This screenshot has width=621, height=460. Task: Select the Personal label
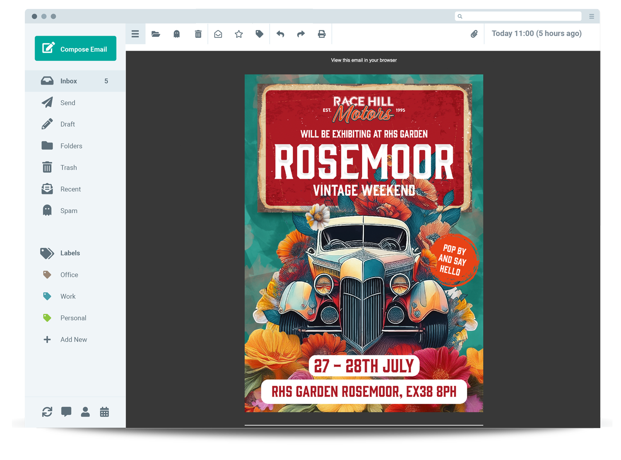[x=73, y=318]
